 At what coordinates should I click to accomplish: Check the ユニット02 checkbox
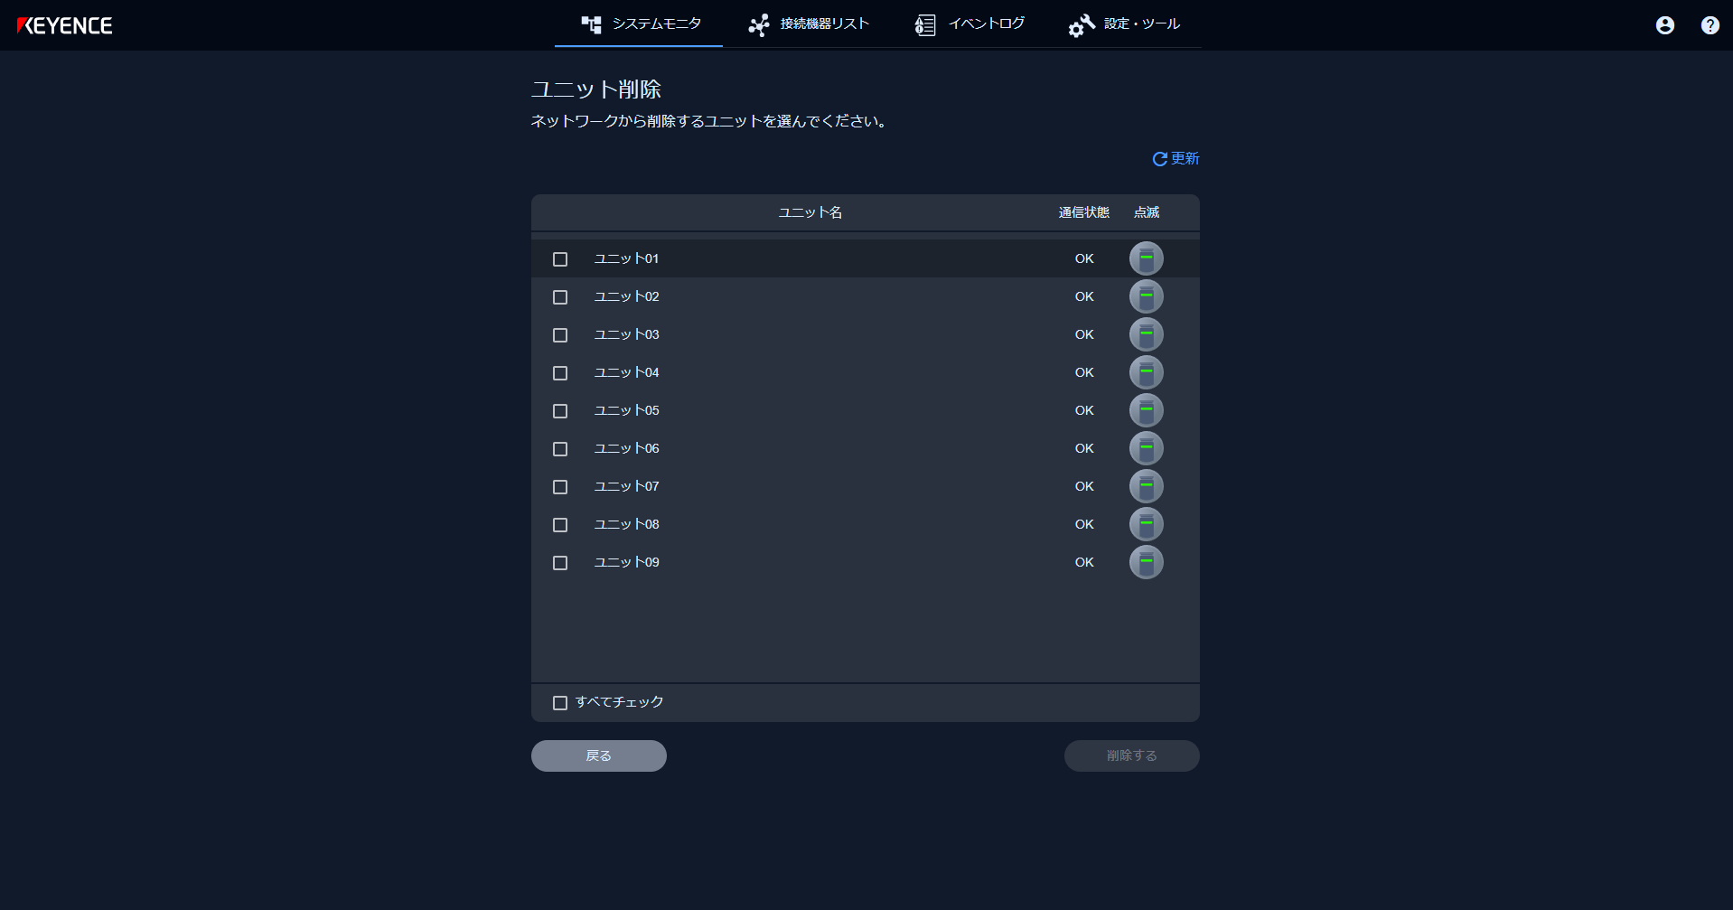[560, 297]
